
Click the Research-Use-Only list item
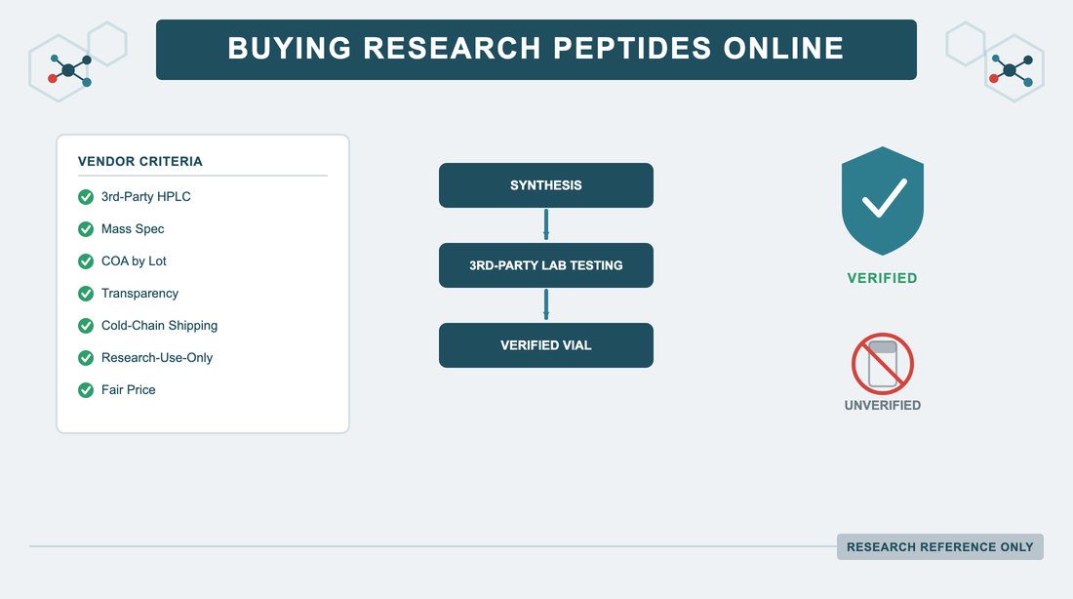[145, 358]
